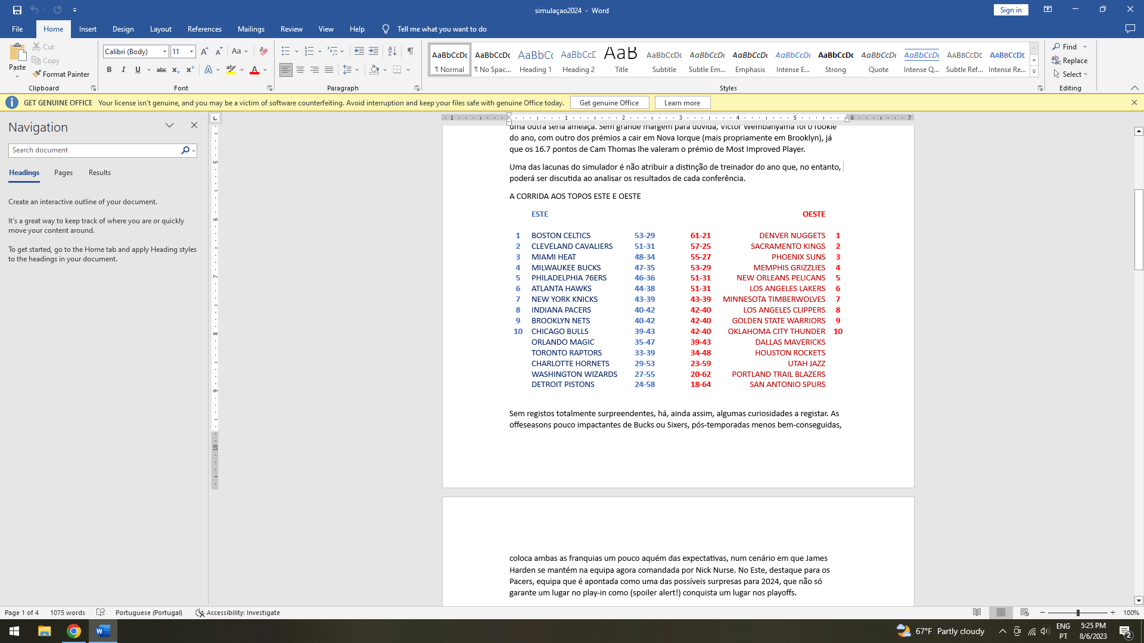
Task: Decrease font size with Shrink Font icon
Action: [219, 52]
